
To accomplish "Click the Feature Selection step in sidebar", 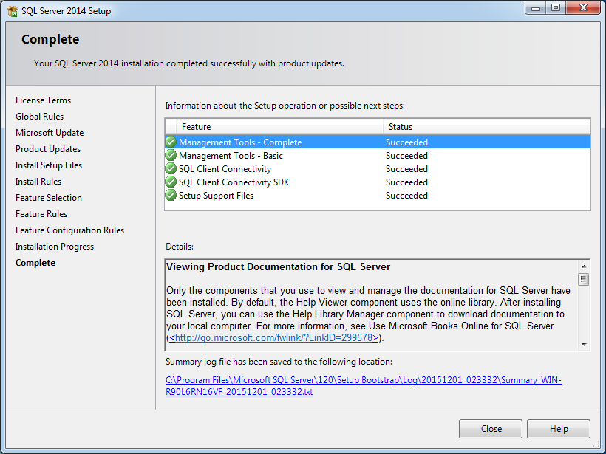I will click(49, 198).
